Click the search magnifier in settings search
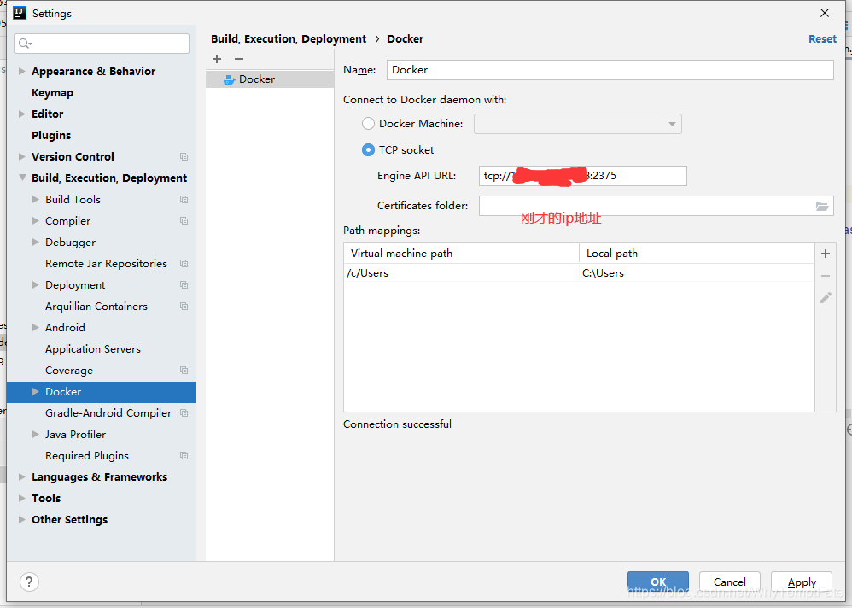Screen dimensions: 852x608 click(x=25, y=44)
